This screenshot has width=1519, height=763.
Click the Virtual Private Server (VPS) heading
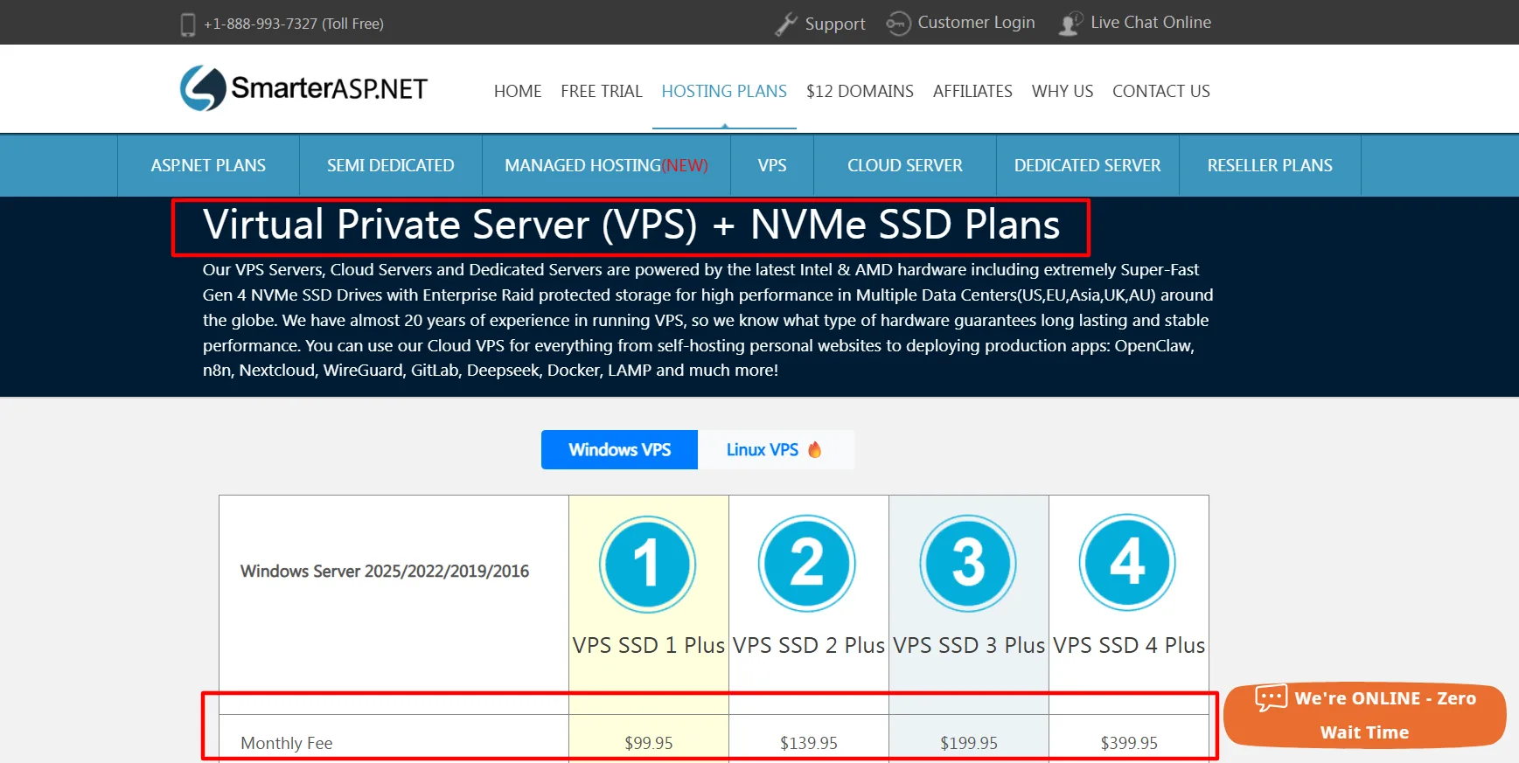click(631, 225)
